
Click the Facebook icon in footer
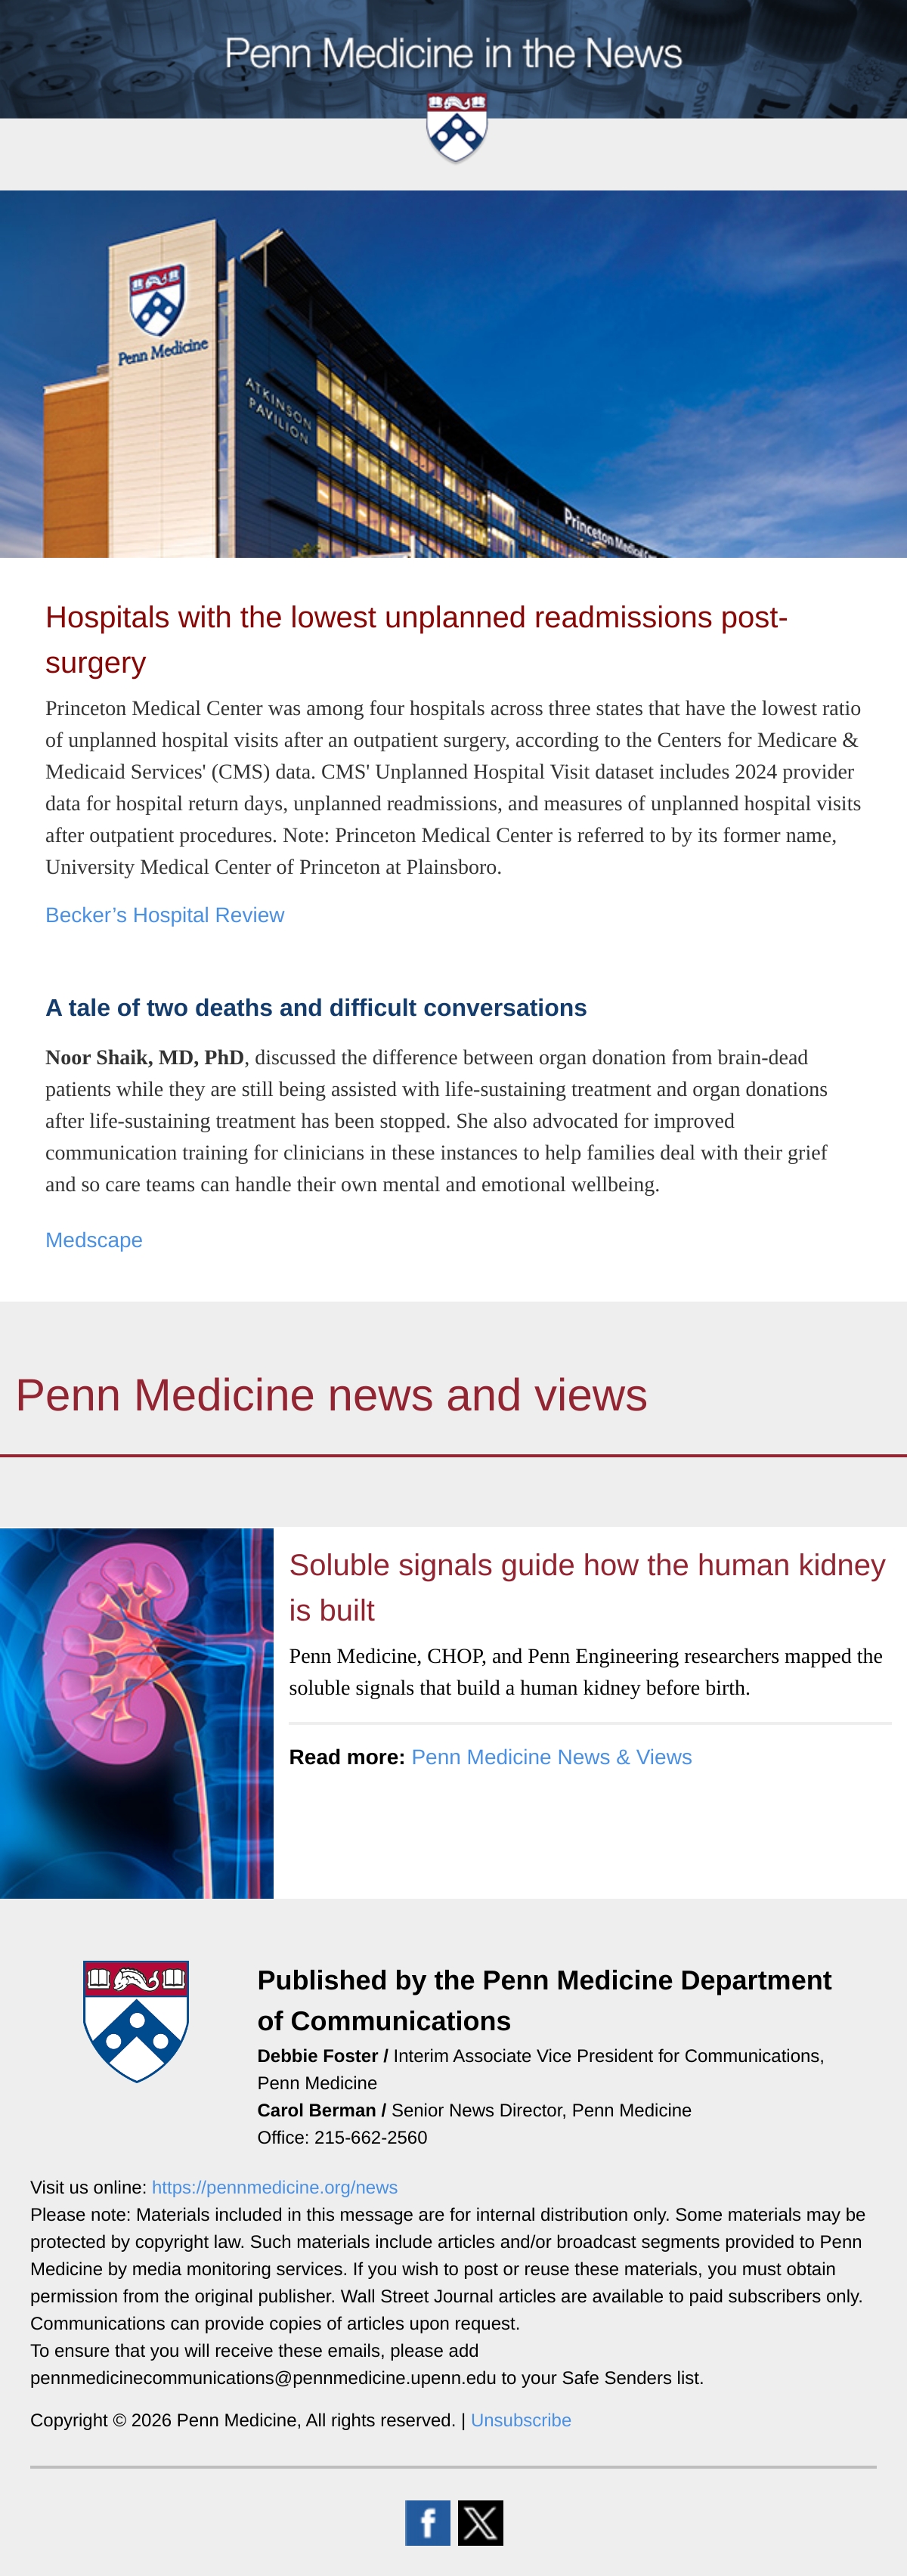(x=427, y=2522)
